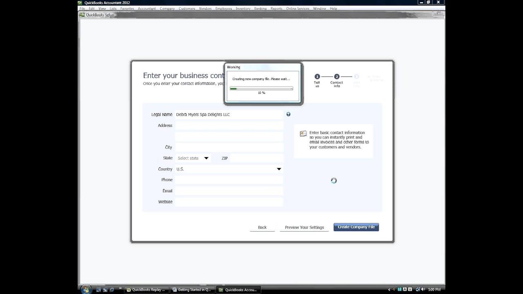Click the help icon beside Legal Name
This screenshot has height=294, width=523.
point(288,114)
